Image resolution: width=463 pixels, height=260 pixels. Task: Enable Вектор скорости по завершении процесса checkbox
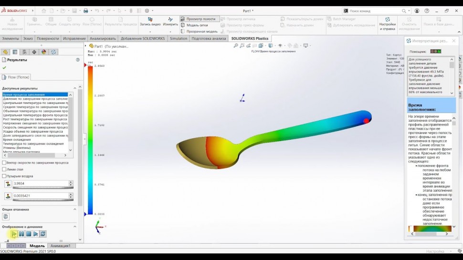pyautogui.click(x=4, y=163)
